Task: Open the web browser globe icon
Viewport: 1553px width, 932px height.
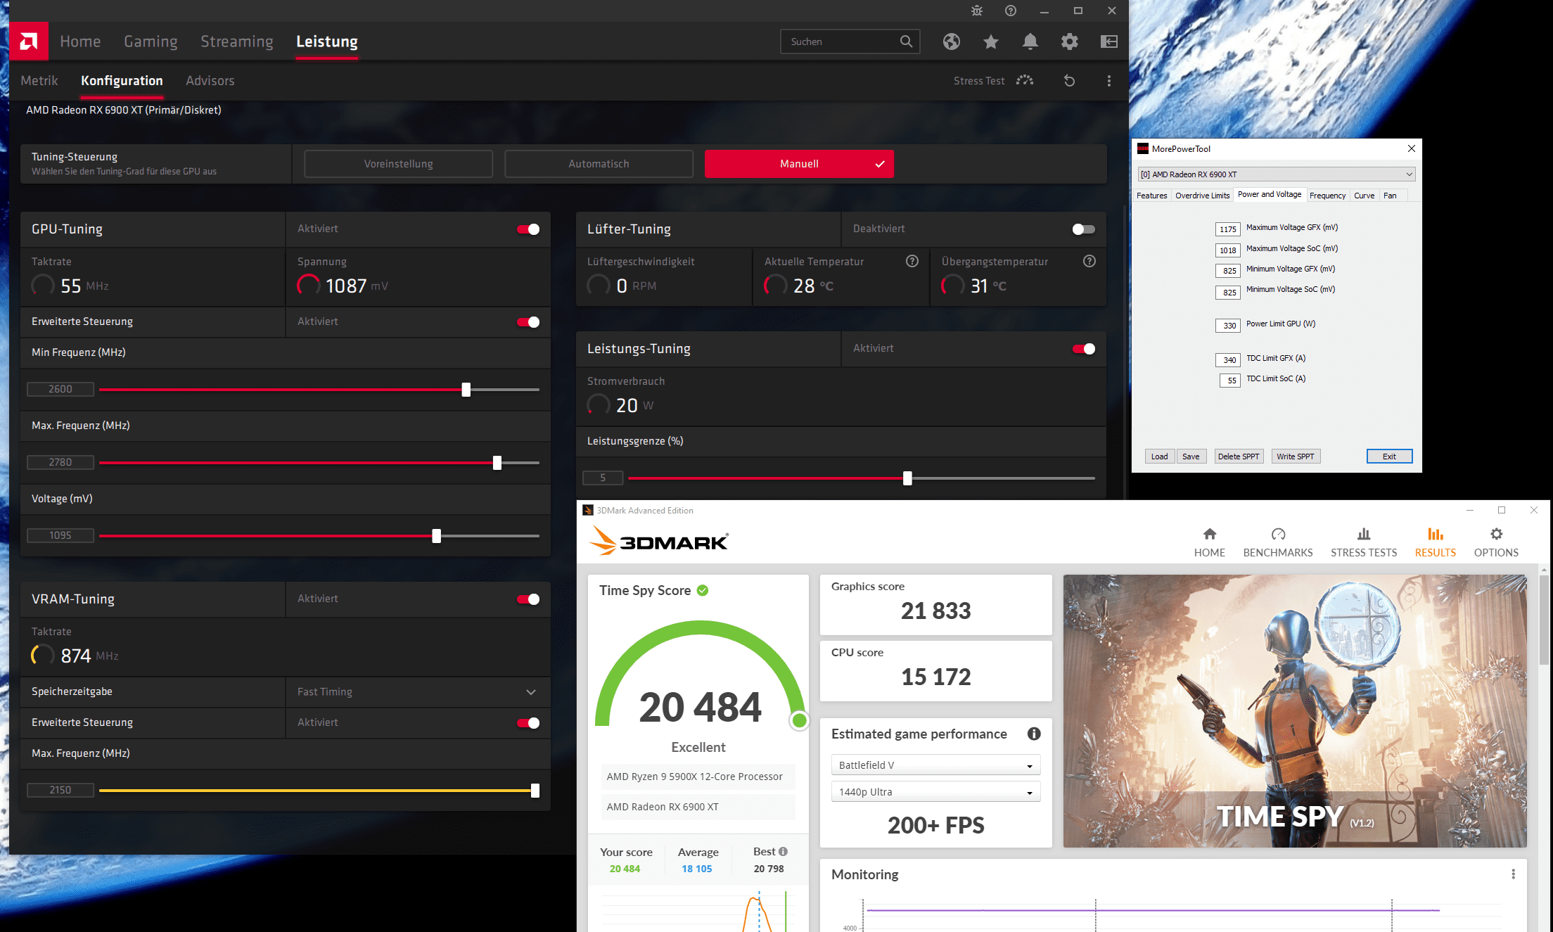Action: click(x=951, y=42)
